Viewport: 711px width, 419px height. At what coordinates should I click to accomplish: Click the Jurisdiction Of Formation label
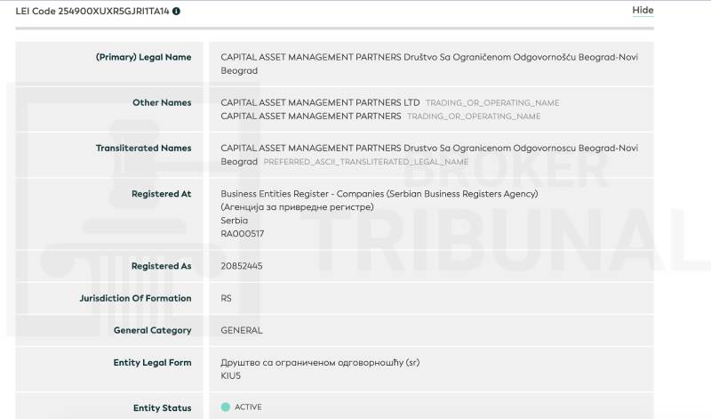[135, 298]
